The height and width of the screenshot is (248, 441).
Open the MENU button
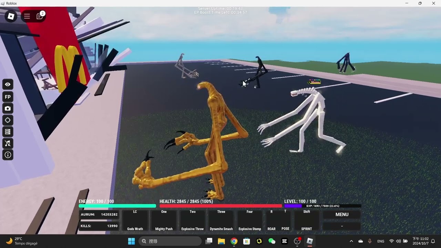pos(342,215)
